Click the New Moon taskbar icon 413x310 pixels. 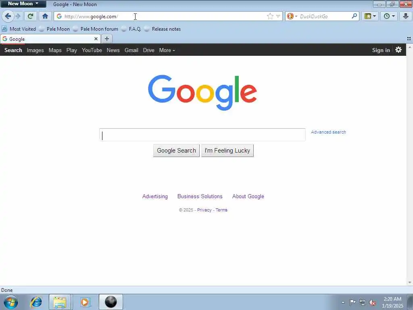click(x=111, y=302)
